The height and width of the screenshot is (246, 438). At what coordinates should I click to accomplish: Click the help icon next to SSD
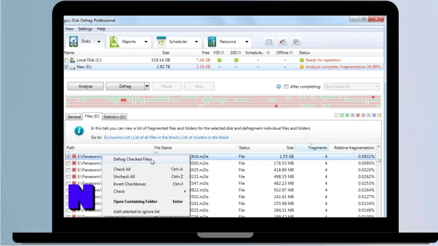[x=240, y=53]
